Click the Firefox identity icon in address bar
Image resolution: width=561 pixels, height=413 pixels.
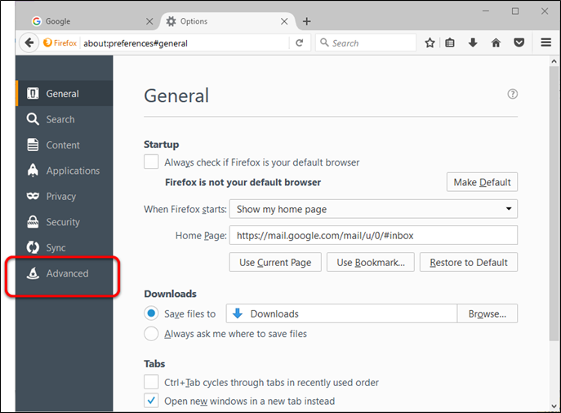[60, 43]
